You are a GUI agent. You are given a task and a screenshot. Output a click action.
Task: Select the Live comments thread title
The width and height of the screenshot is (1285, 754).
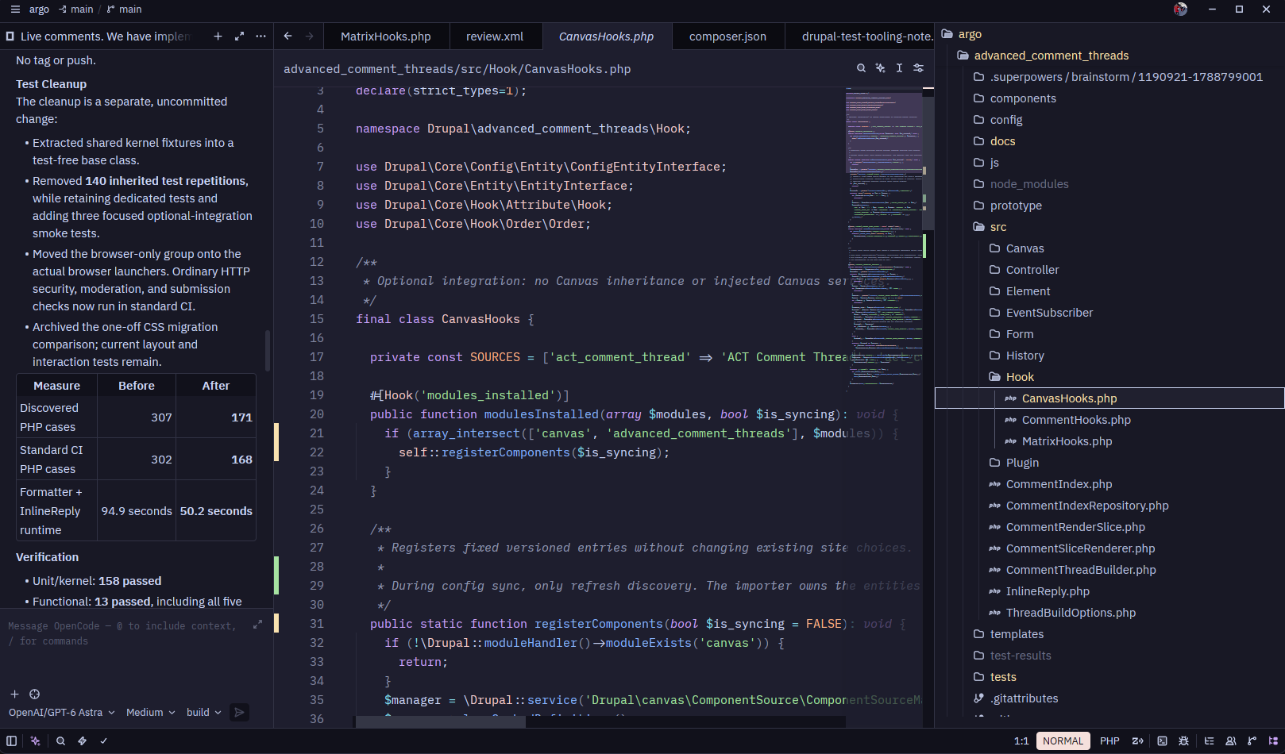[106, 37]
